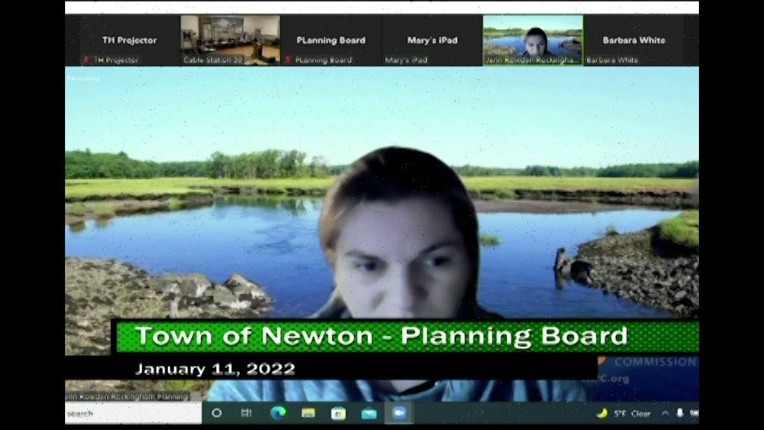Screen dimensions: 764x430
Task: Click the 'January 11, 2022' date caption
Action: click(x=215, y=369)
